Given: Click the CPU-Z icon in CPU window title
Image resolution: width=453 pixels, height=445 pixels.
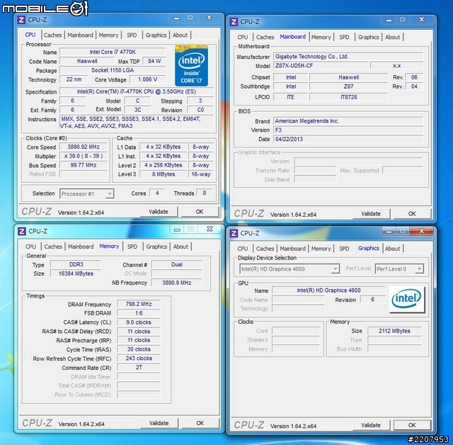Looking at the screenshot, I should click(21, 20).
